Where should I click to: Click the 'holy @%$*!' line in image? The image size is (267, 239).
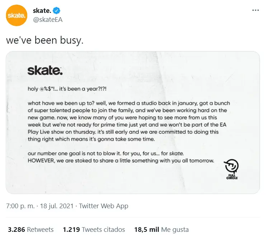67,89
